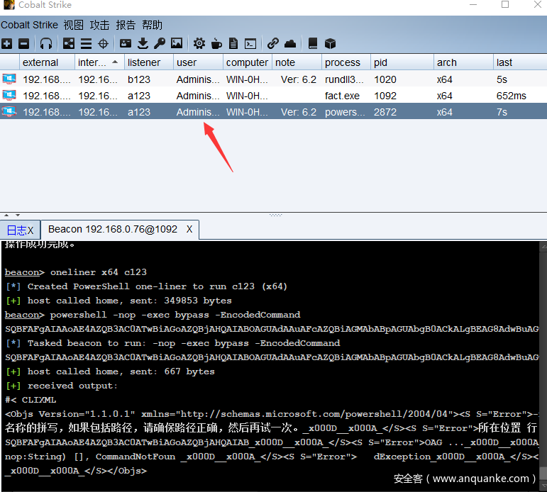Open Listeners via the headphones icon
Screen dimensions: 547x492
point(46,43)
